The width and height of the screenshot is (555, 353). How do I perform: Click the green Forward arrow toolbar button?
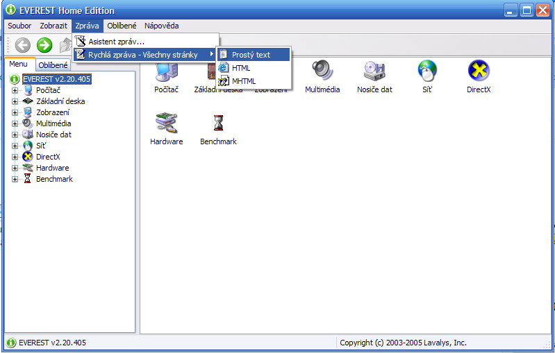coord(44,45)
